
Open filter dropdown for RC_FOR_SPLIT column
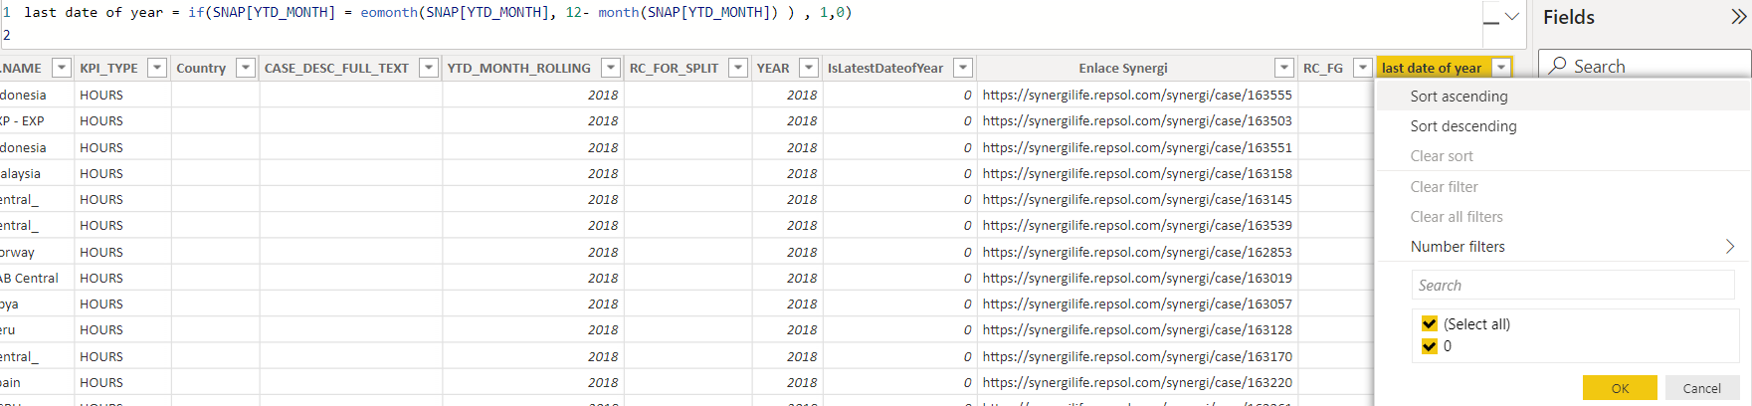pos(738,68)
